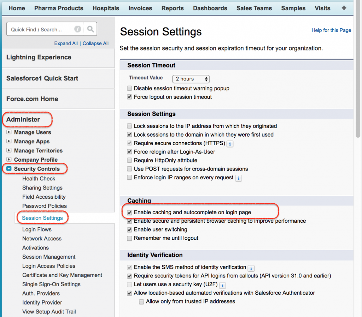Open Help for this Page
The image size is (362, 317).
pyautogui.click(x=331, y=30)
